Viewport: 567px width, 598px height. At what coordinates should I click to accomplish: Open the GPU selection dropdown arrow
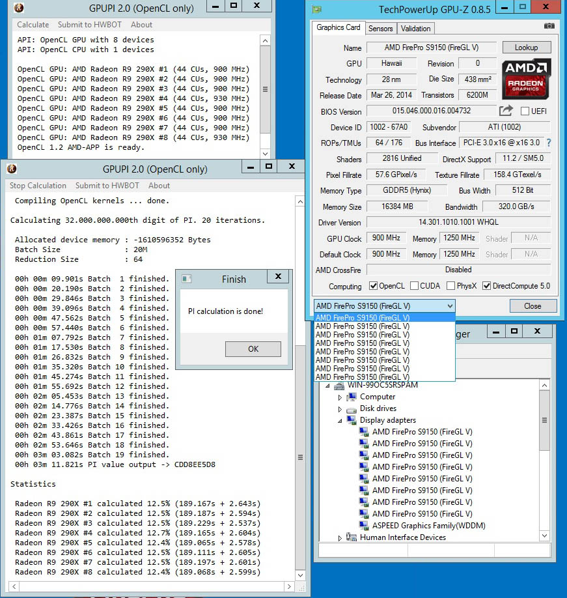(449, 306)
